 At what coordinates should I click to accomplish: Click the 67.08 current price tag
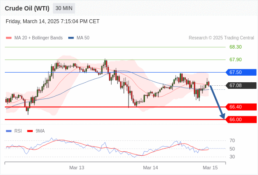[241, 85]
